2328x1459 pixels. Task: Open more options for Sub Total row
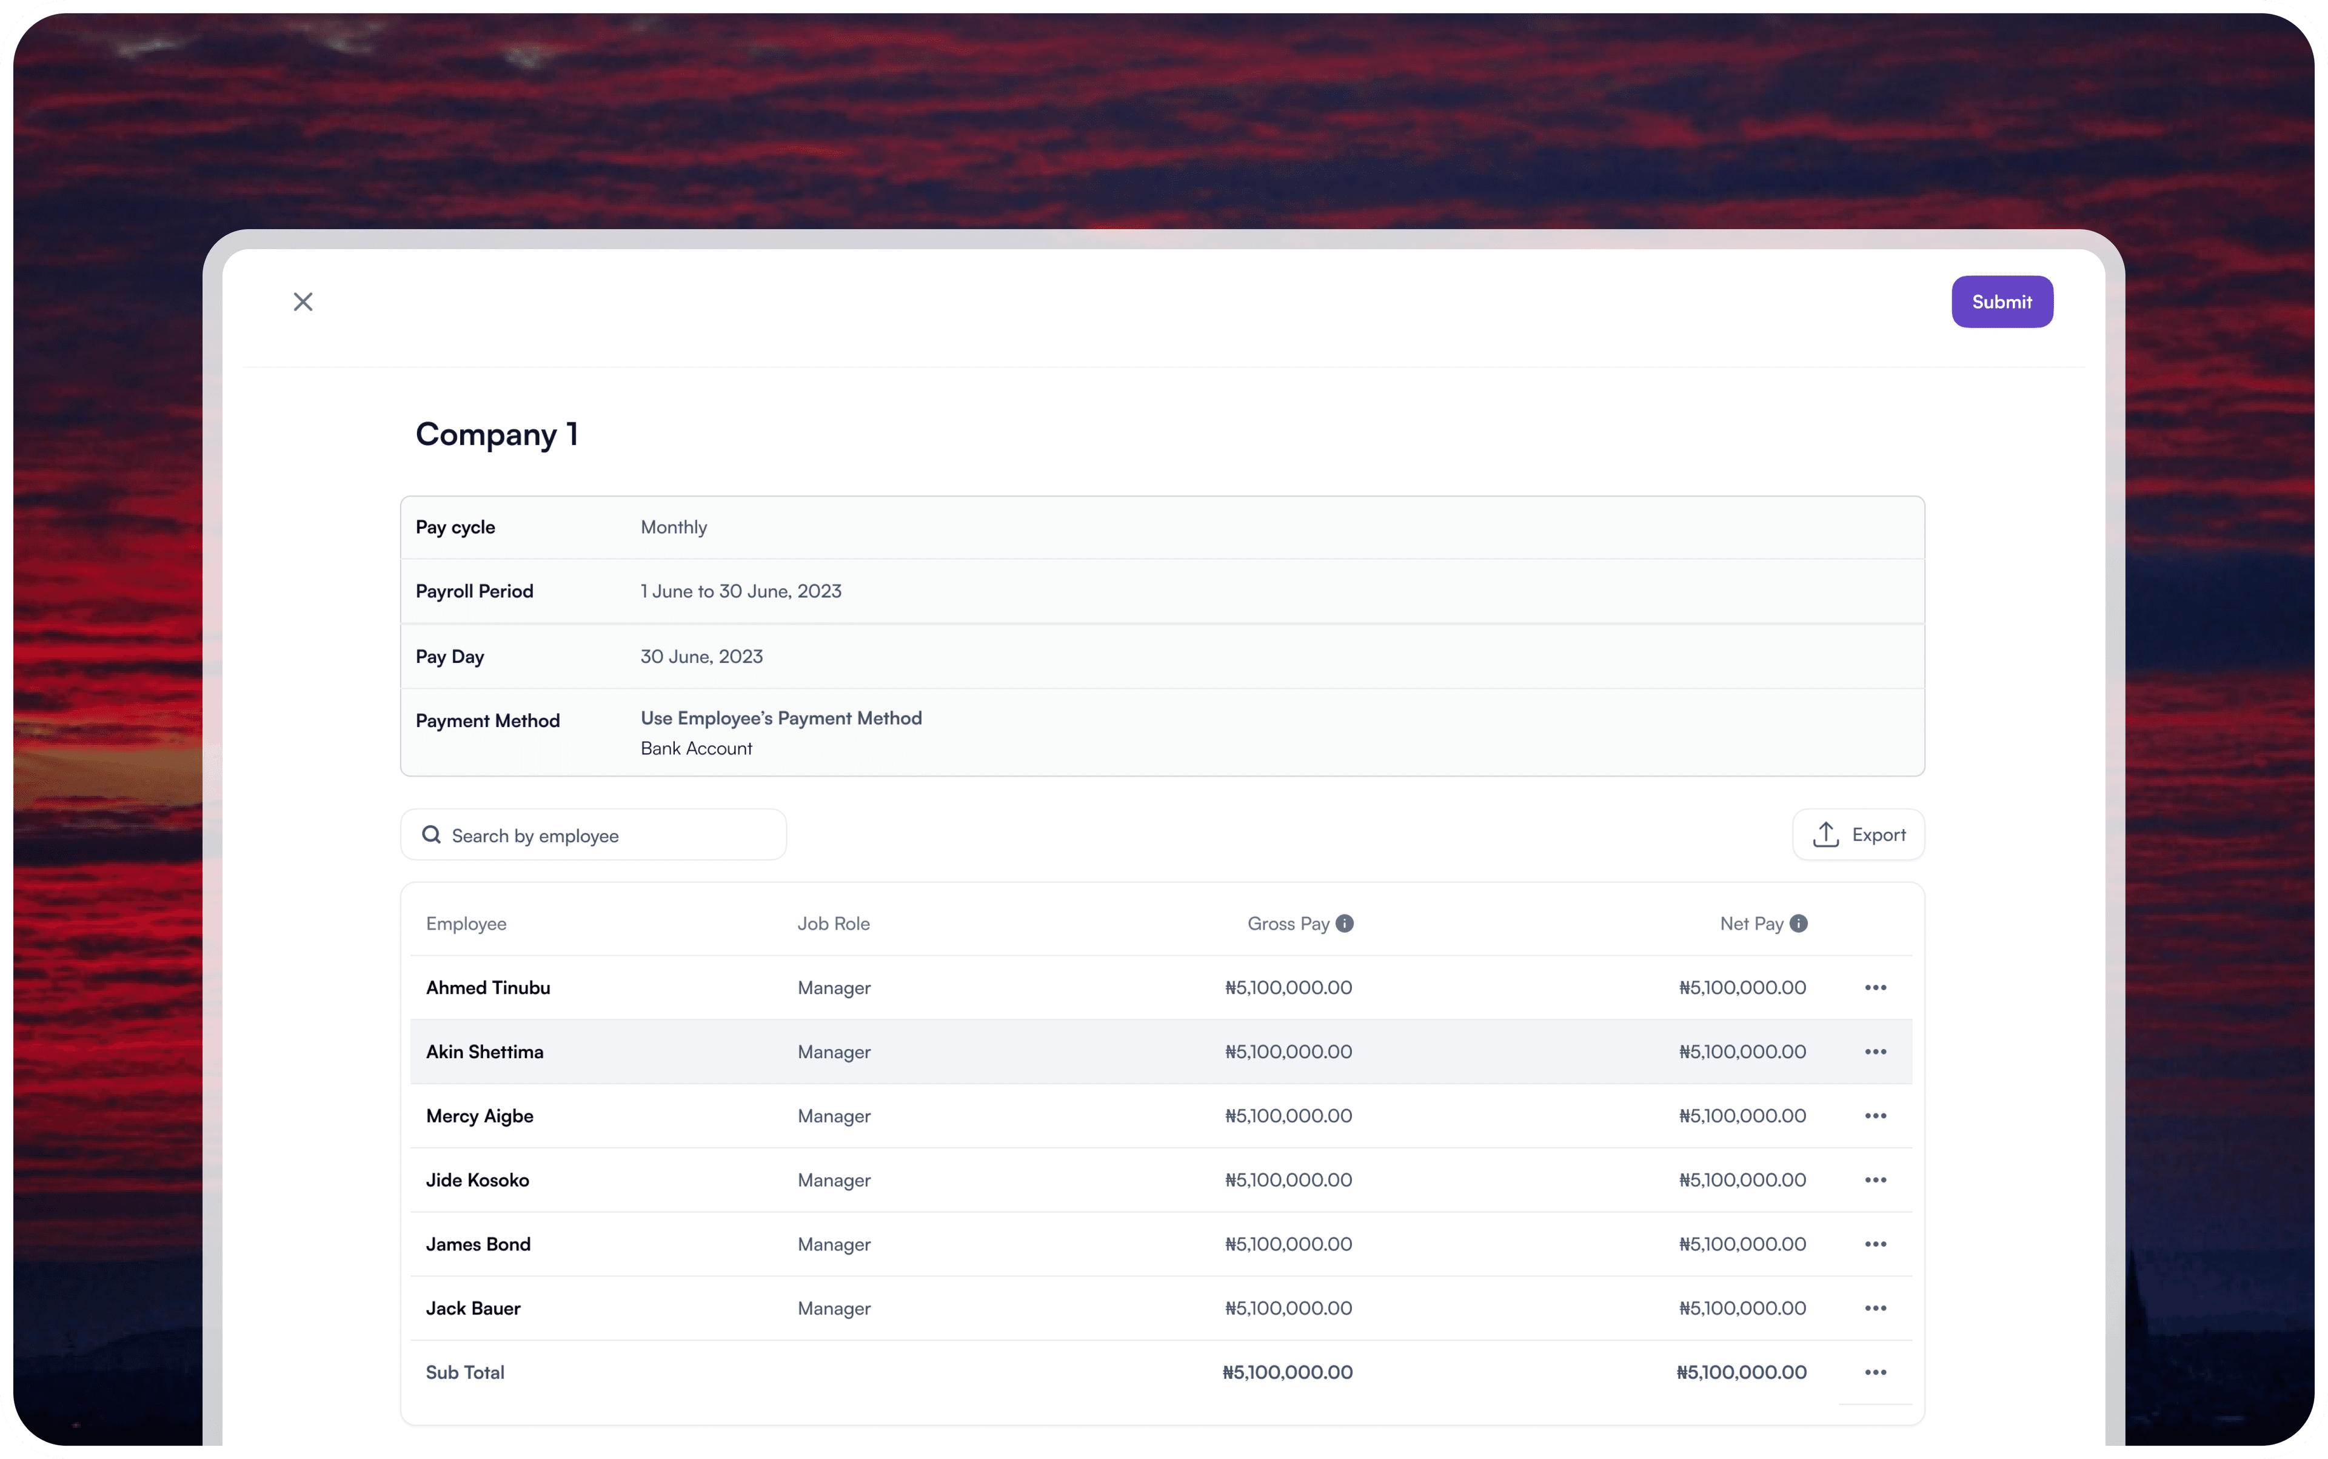point(1875,1372)
